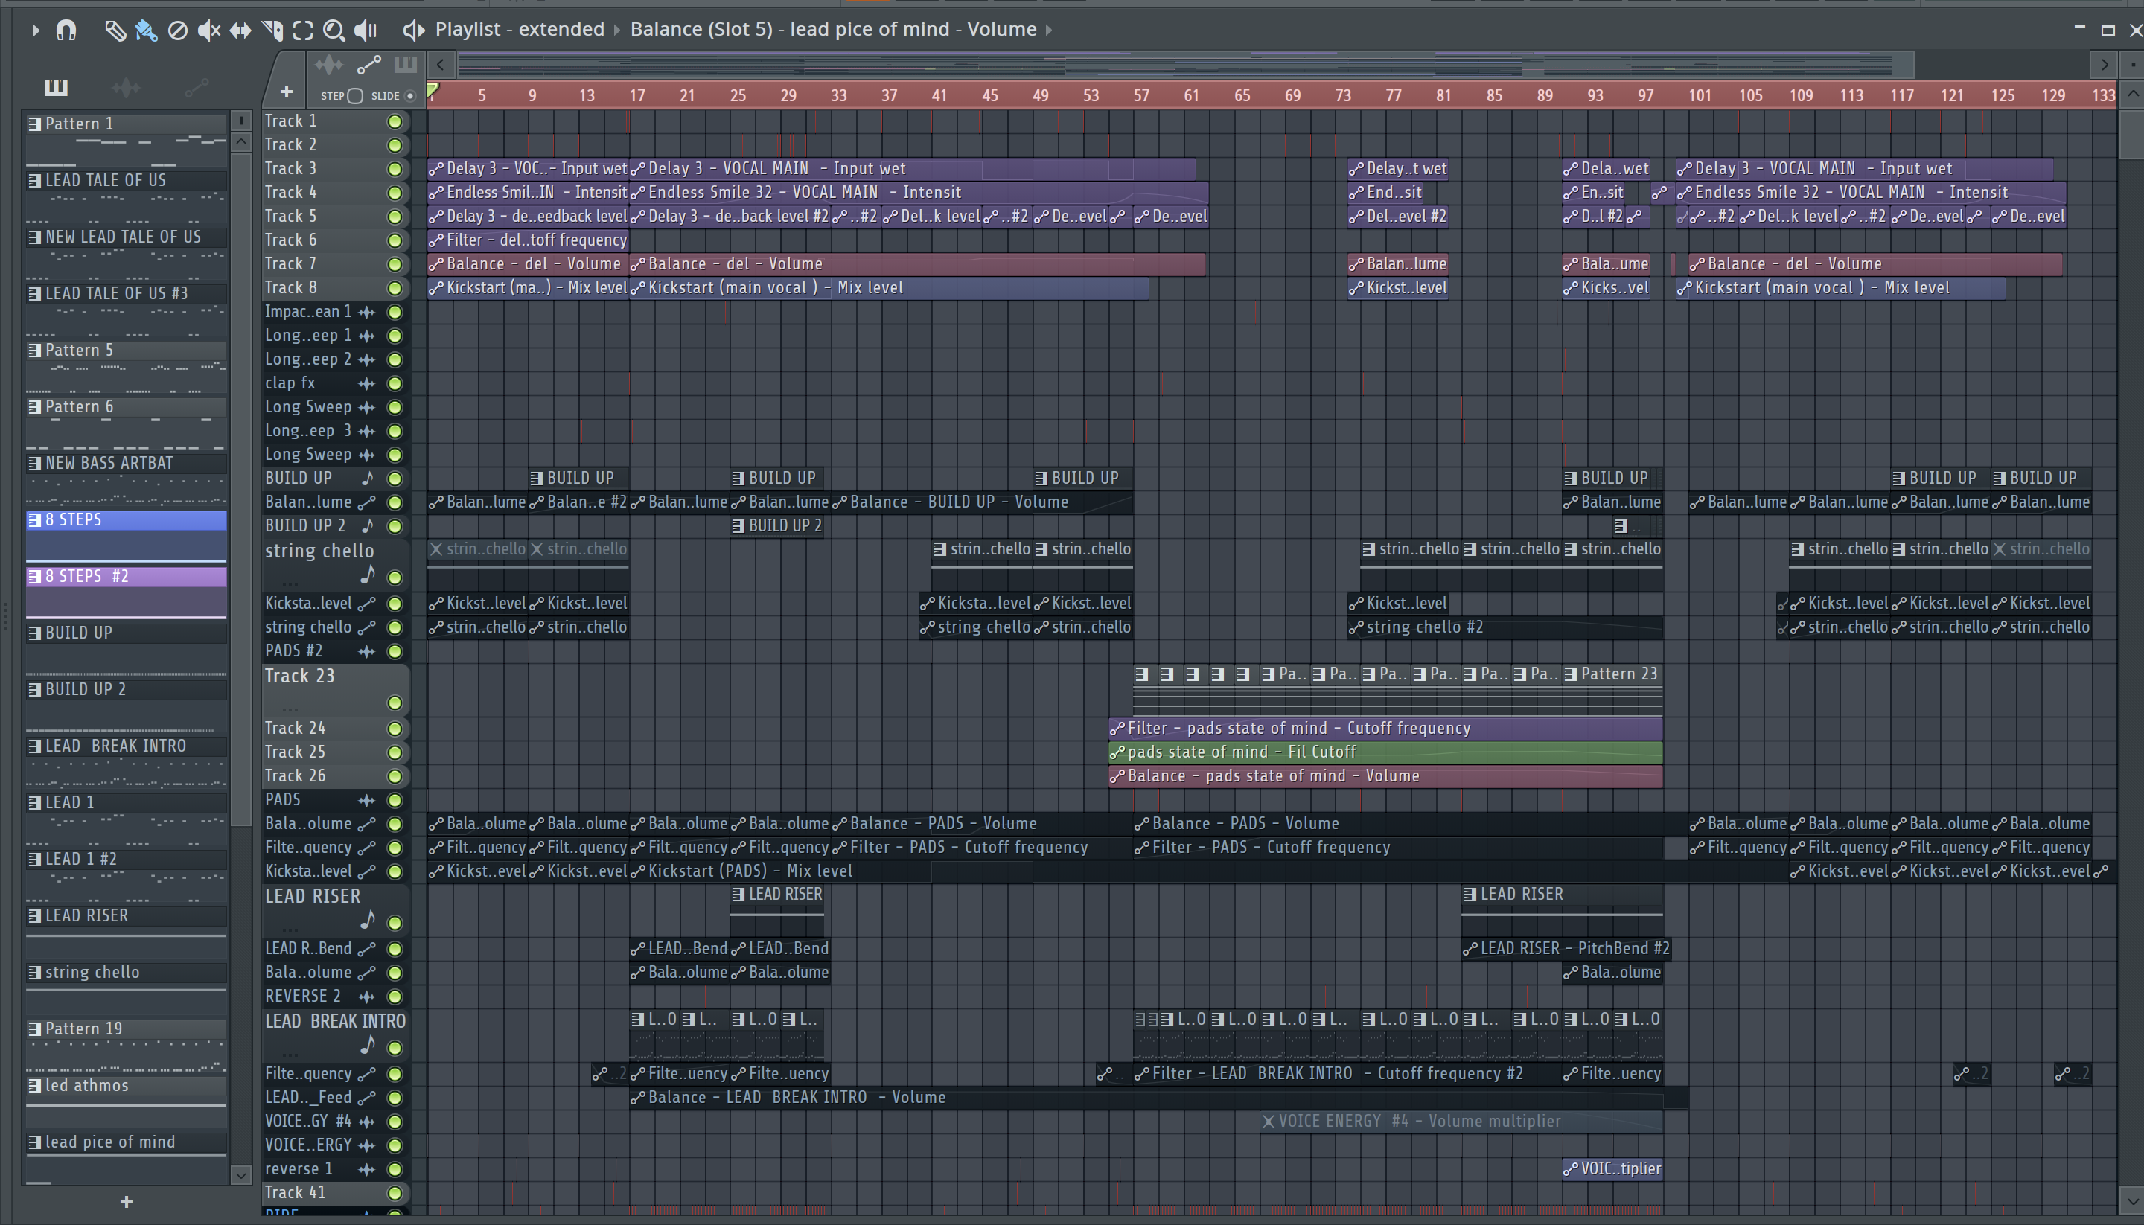The image size is (2144, 1225).
Task: Mute the BUILD UP track LED
Action: (394, 479)
